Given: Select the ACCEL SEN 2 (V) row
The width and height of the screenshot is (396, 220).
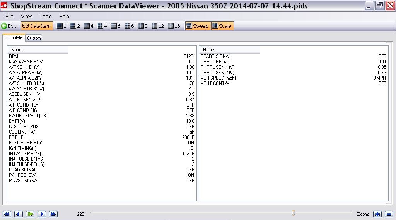Looking at the screenshot, I should coord(102,100).
